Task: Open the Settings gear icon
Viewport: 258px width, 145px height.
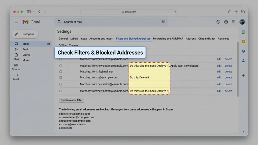Action: (226, 22)
